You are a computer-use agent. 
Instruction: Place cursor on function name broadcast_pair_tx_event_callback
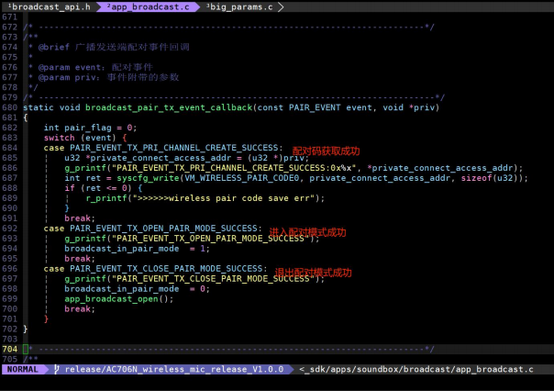click(169, 107)
